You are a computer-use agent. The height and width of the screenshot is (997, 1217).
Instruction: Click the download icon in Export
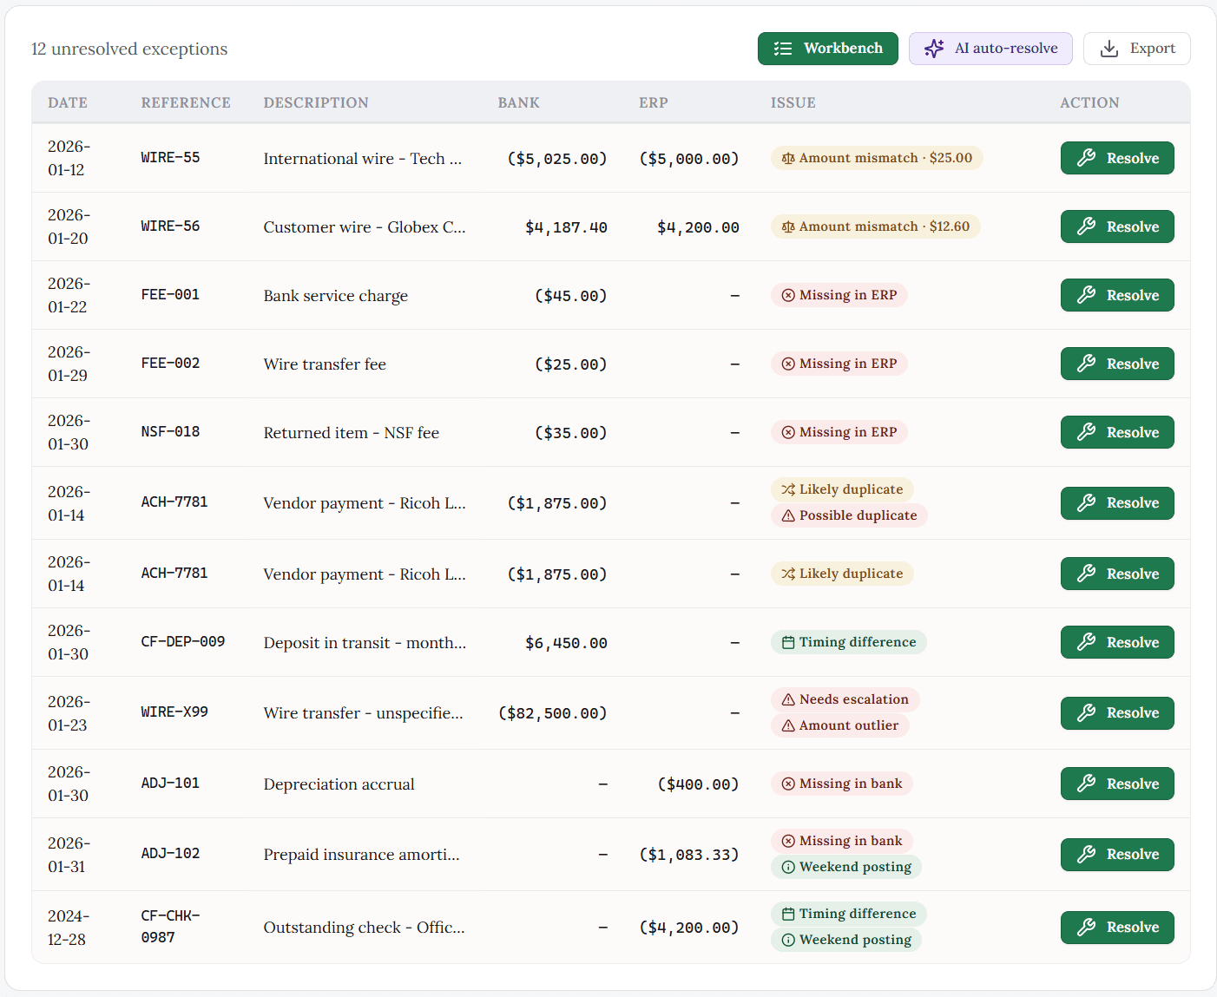pos(1108,49)
